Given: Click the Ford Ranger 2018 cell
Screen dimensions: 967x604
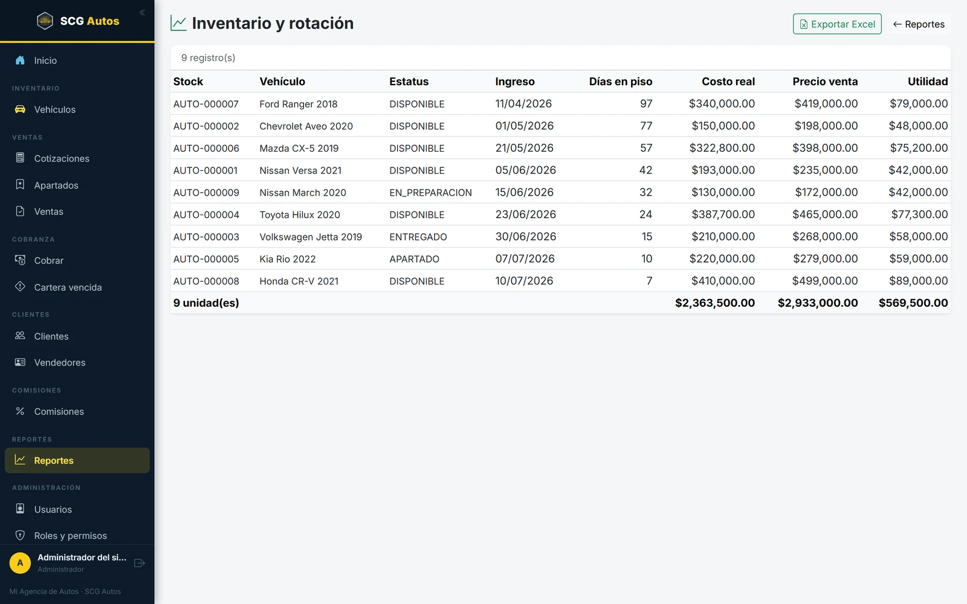Looking at the screenshot, I should pyautogui.click(x=299, y=104).
